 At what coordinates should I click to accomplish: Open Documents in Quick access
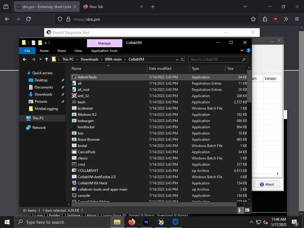point(44,87)
